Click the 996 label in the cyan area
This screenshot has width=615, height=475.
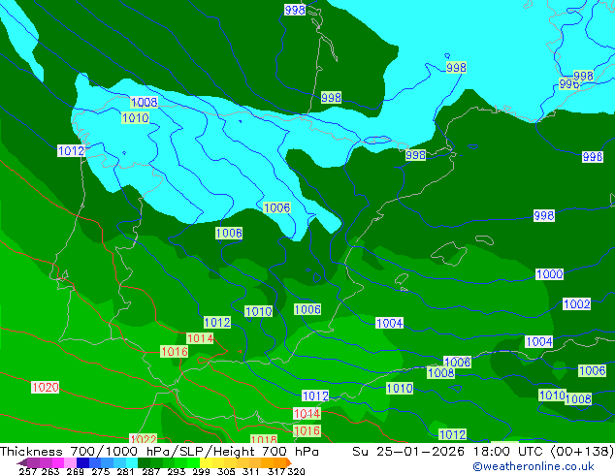(569, 84)
